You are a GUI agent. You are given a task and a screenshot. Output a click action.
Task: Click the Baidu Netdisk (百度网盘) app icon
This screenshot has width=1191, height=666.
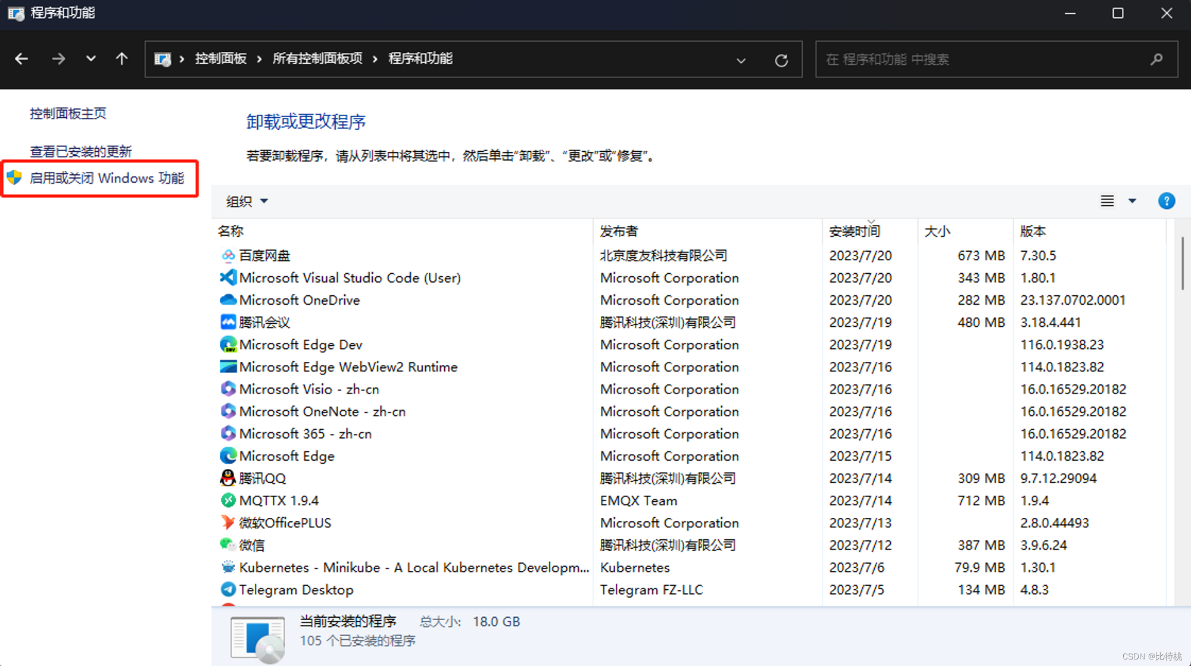228,255
